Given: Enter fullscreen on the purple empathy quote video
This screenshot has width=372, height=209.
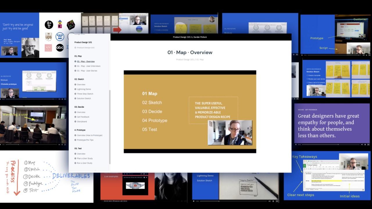Looking at the screenshot, I should coord(368,144).
